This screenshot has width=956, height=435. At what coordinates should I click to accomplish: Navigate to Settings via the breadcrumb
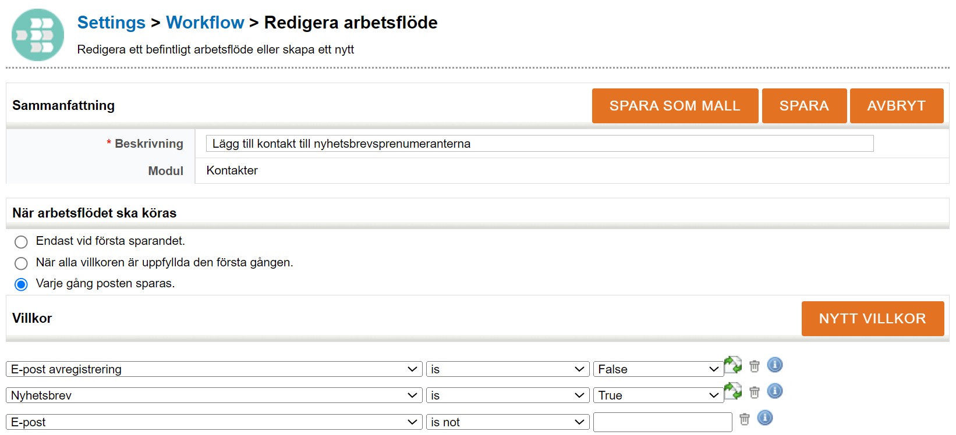(x=111, y=23)
